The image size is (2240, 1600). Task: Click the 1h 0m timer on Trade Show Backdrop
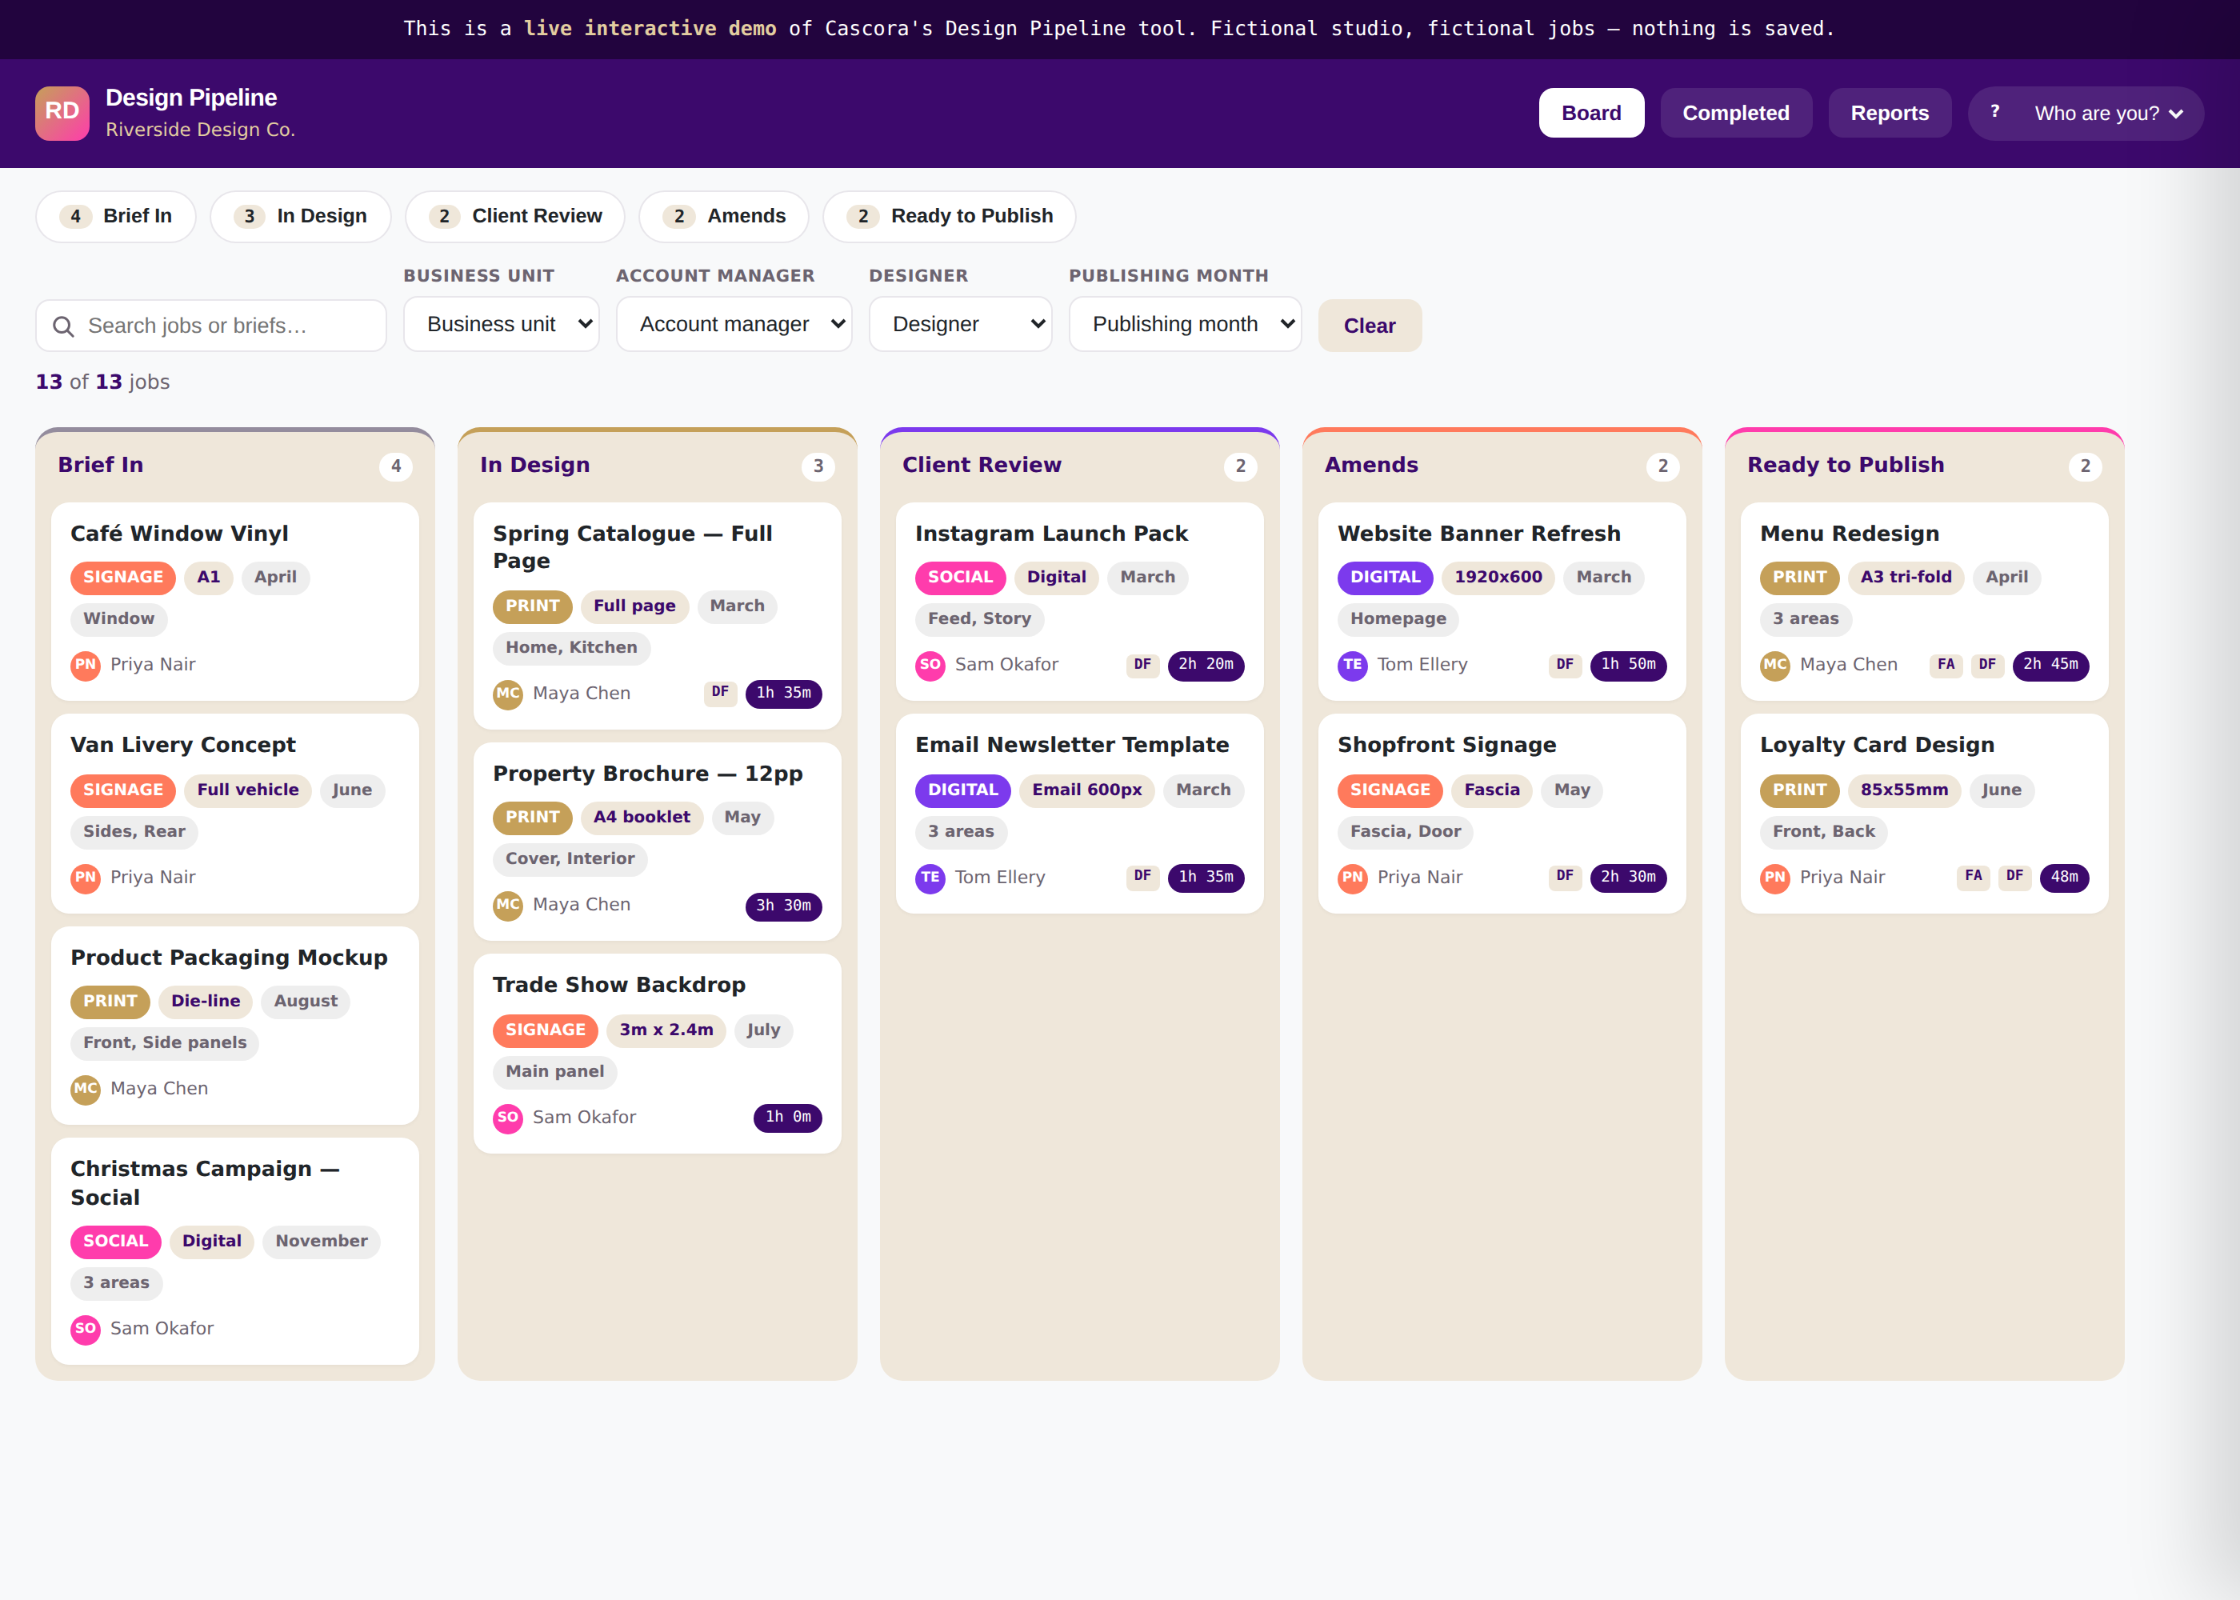(x=787, y=1118)
